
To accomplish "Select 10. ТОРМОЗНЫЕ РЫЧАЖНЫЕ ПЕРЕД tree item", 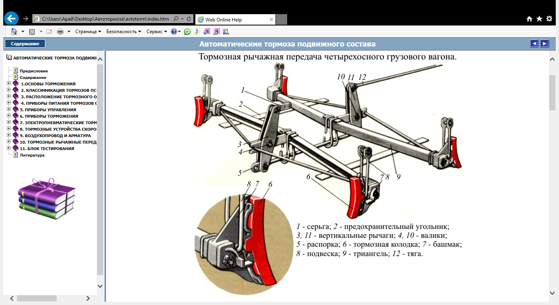I will tap(58, 142).
